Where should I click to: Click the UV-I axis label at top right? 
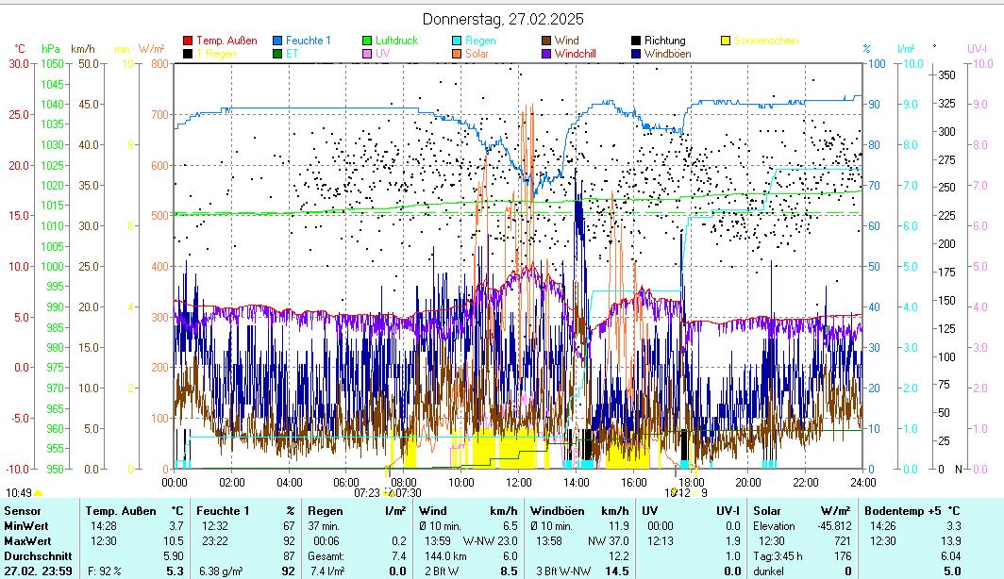click(x=977, y=48)
